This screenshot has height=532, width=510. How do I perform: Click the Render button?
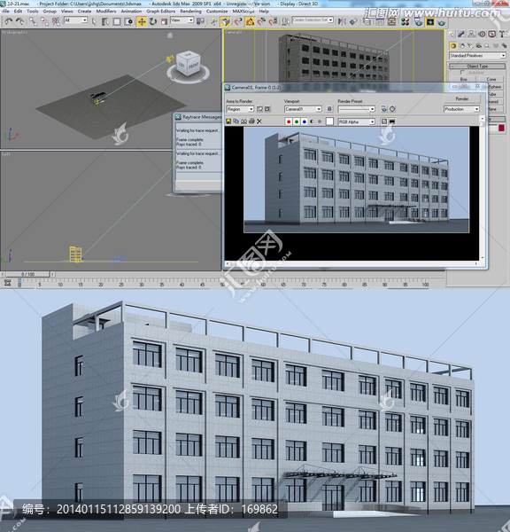(462, 98)
